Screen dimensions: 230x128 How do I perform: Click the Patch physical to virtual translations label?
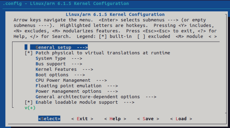point(103,53)
